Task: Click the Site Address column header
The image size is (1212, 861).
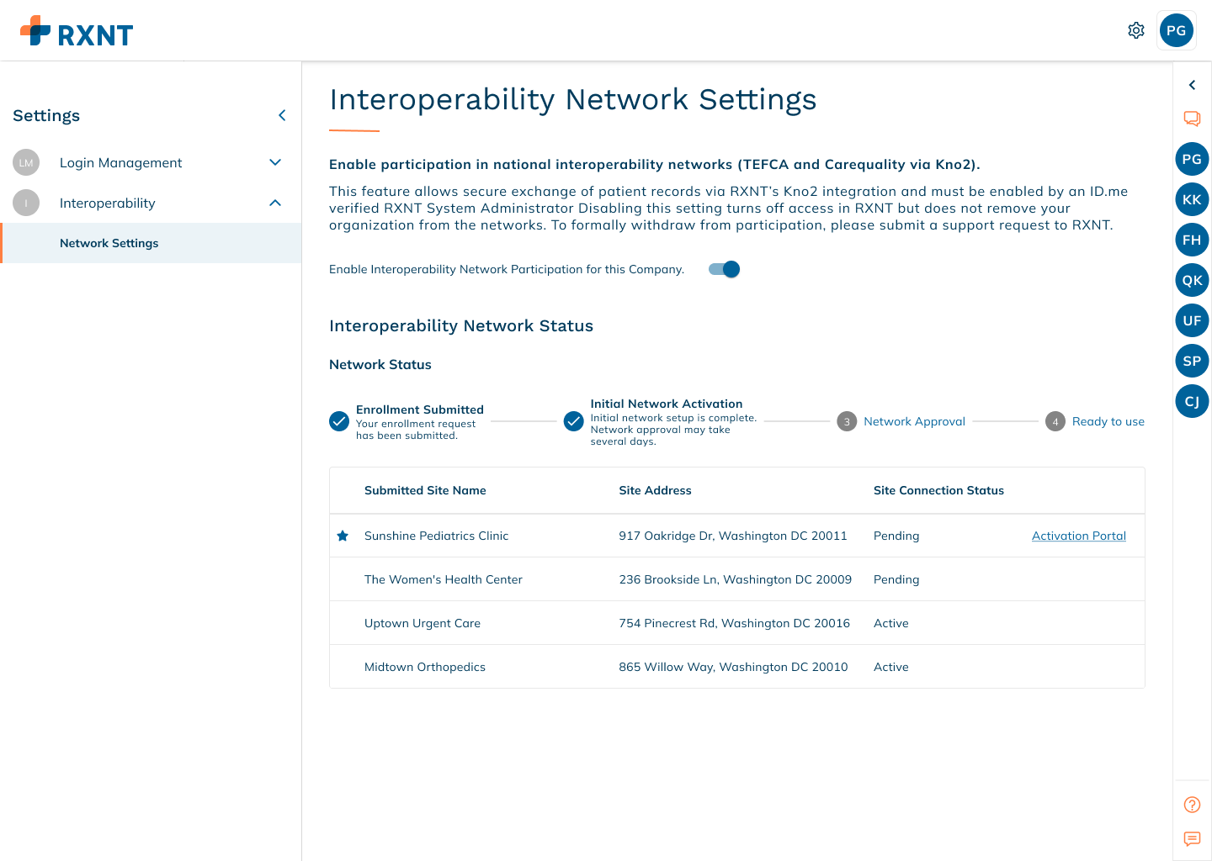Action: coord(655,490)
